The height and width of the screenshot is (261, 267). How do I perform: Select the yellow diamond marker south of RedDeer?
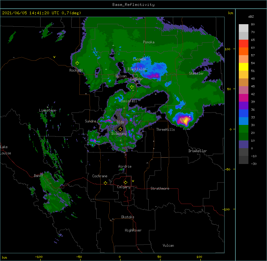(x=132, y=87)
